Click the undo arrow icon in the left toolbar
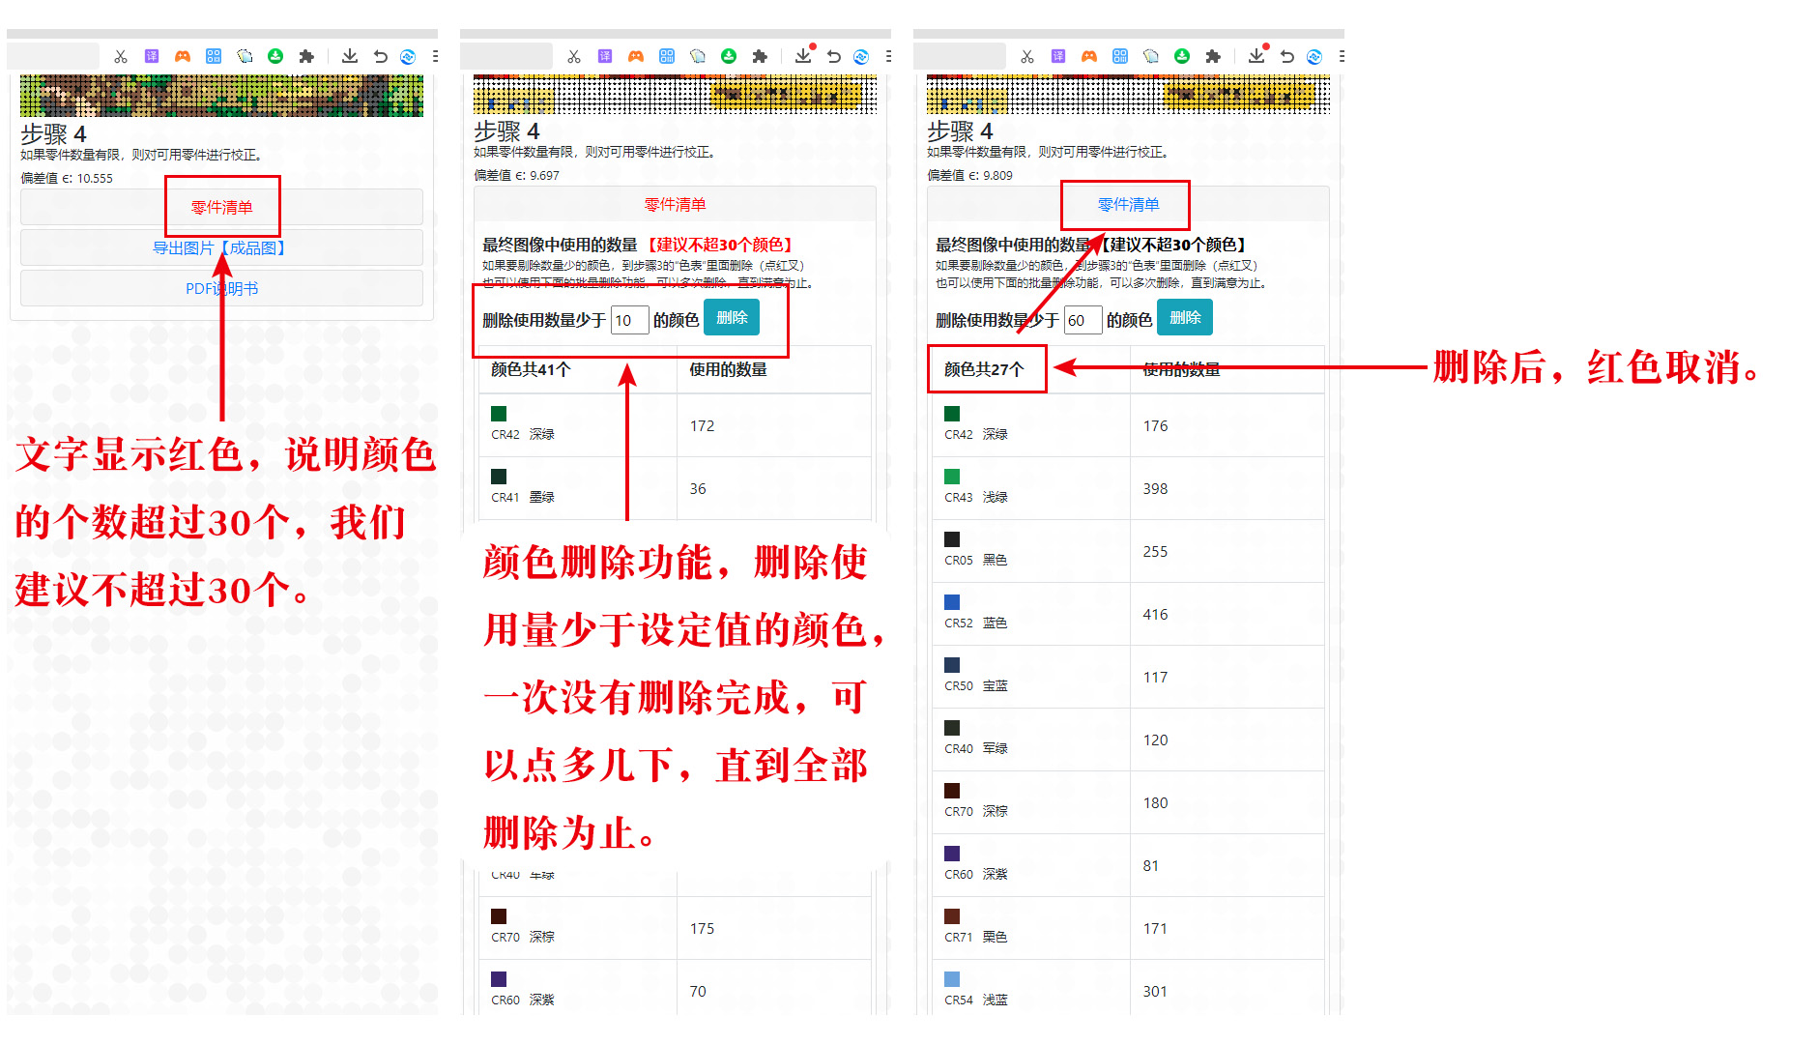 click(381, 57)
